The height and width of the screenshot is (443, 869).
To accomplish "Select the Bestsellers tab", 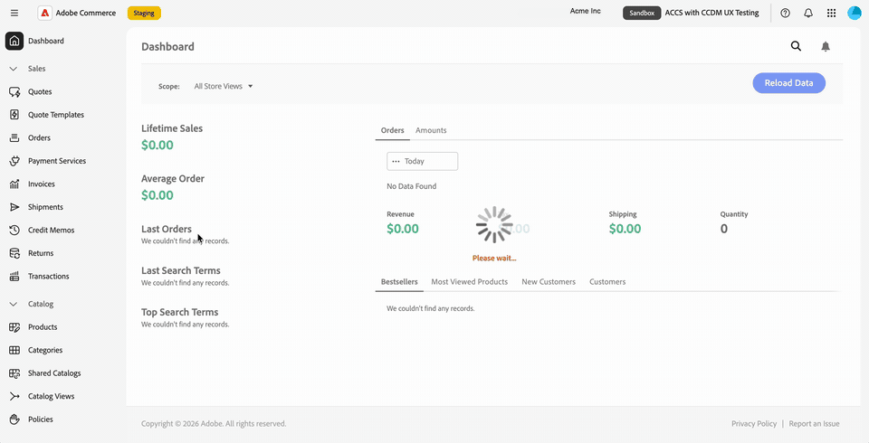I will click(399, 282).
